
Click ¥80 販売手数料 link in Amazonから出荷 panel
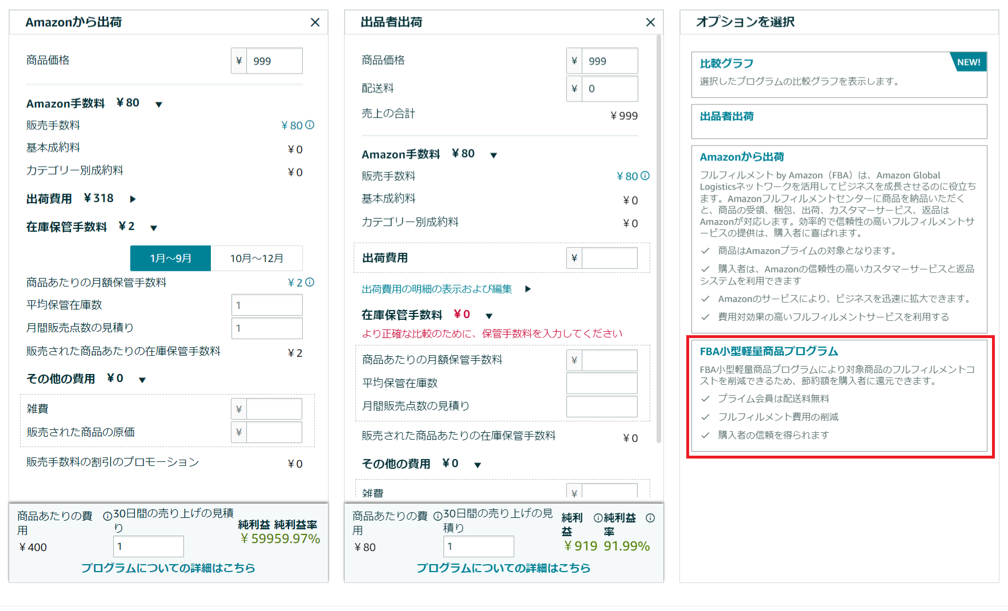(292, 126)
